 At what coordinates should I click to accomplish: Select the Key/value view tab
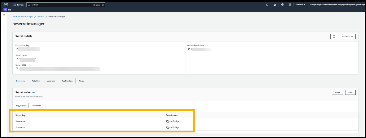(x=21, y=106)
